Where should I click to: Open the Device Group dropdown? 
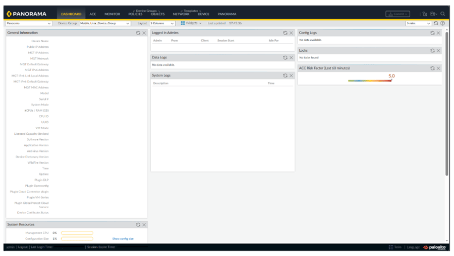point(104,23)
